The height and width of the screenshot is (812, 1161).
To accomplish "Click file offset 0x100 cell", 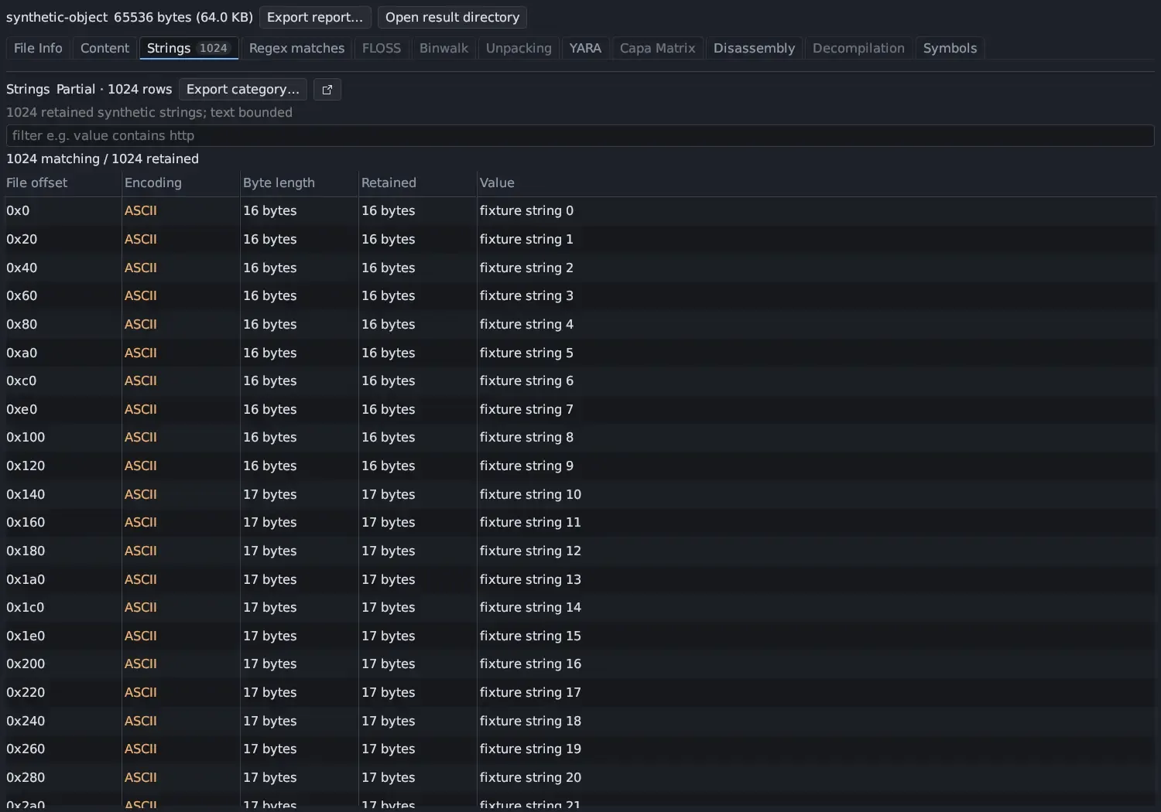I will 26,437.
